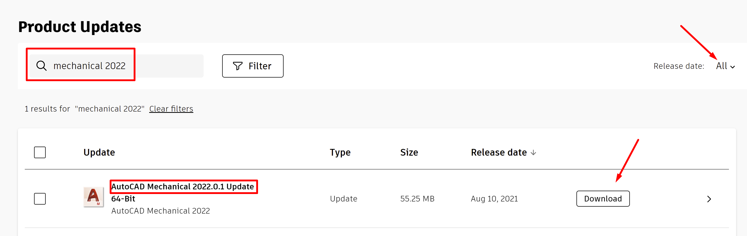
Task: Open the row details chevron for the update
Action: click(x=710, y=199)
